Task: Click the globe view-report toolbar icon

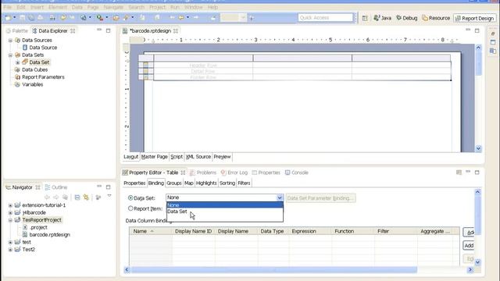Action: (84, 18)
